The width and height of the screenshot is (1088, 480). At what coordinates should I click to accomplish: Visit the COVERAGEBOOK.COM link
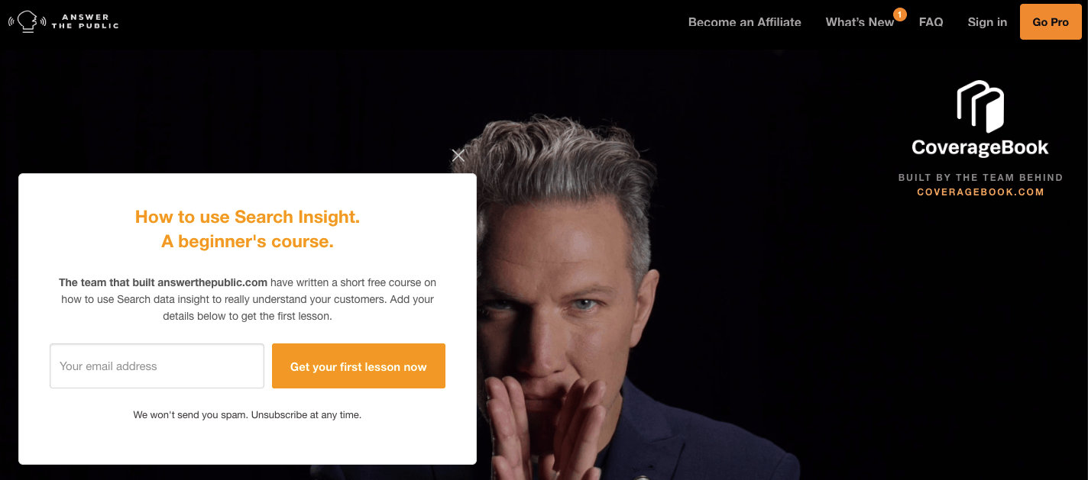[x=980, y=192]
